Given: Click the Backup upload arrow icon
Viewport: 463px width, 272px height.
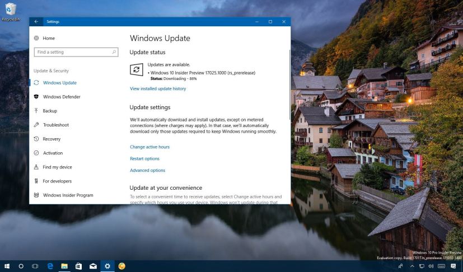Looking at the screenshot, I should point(36,111).
